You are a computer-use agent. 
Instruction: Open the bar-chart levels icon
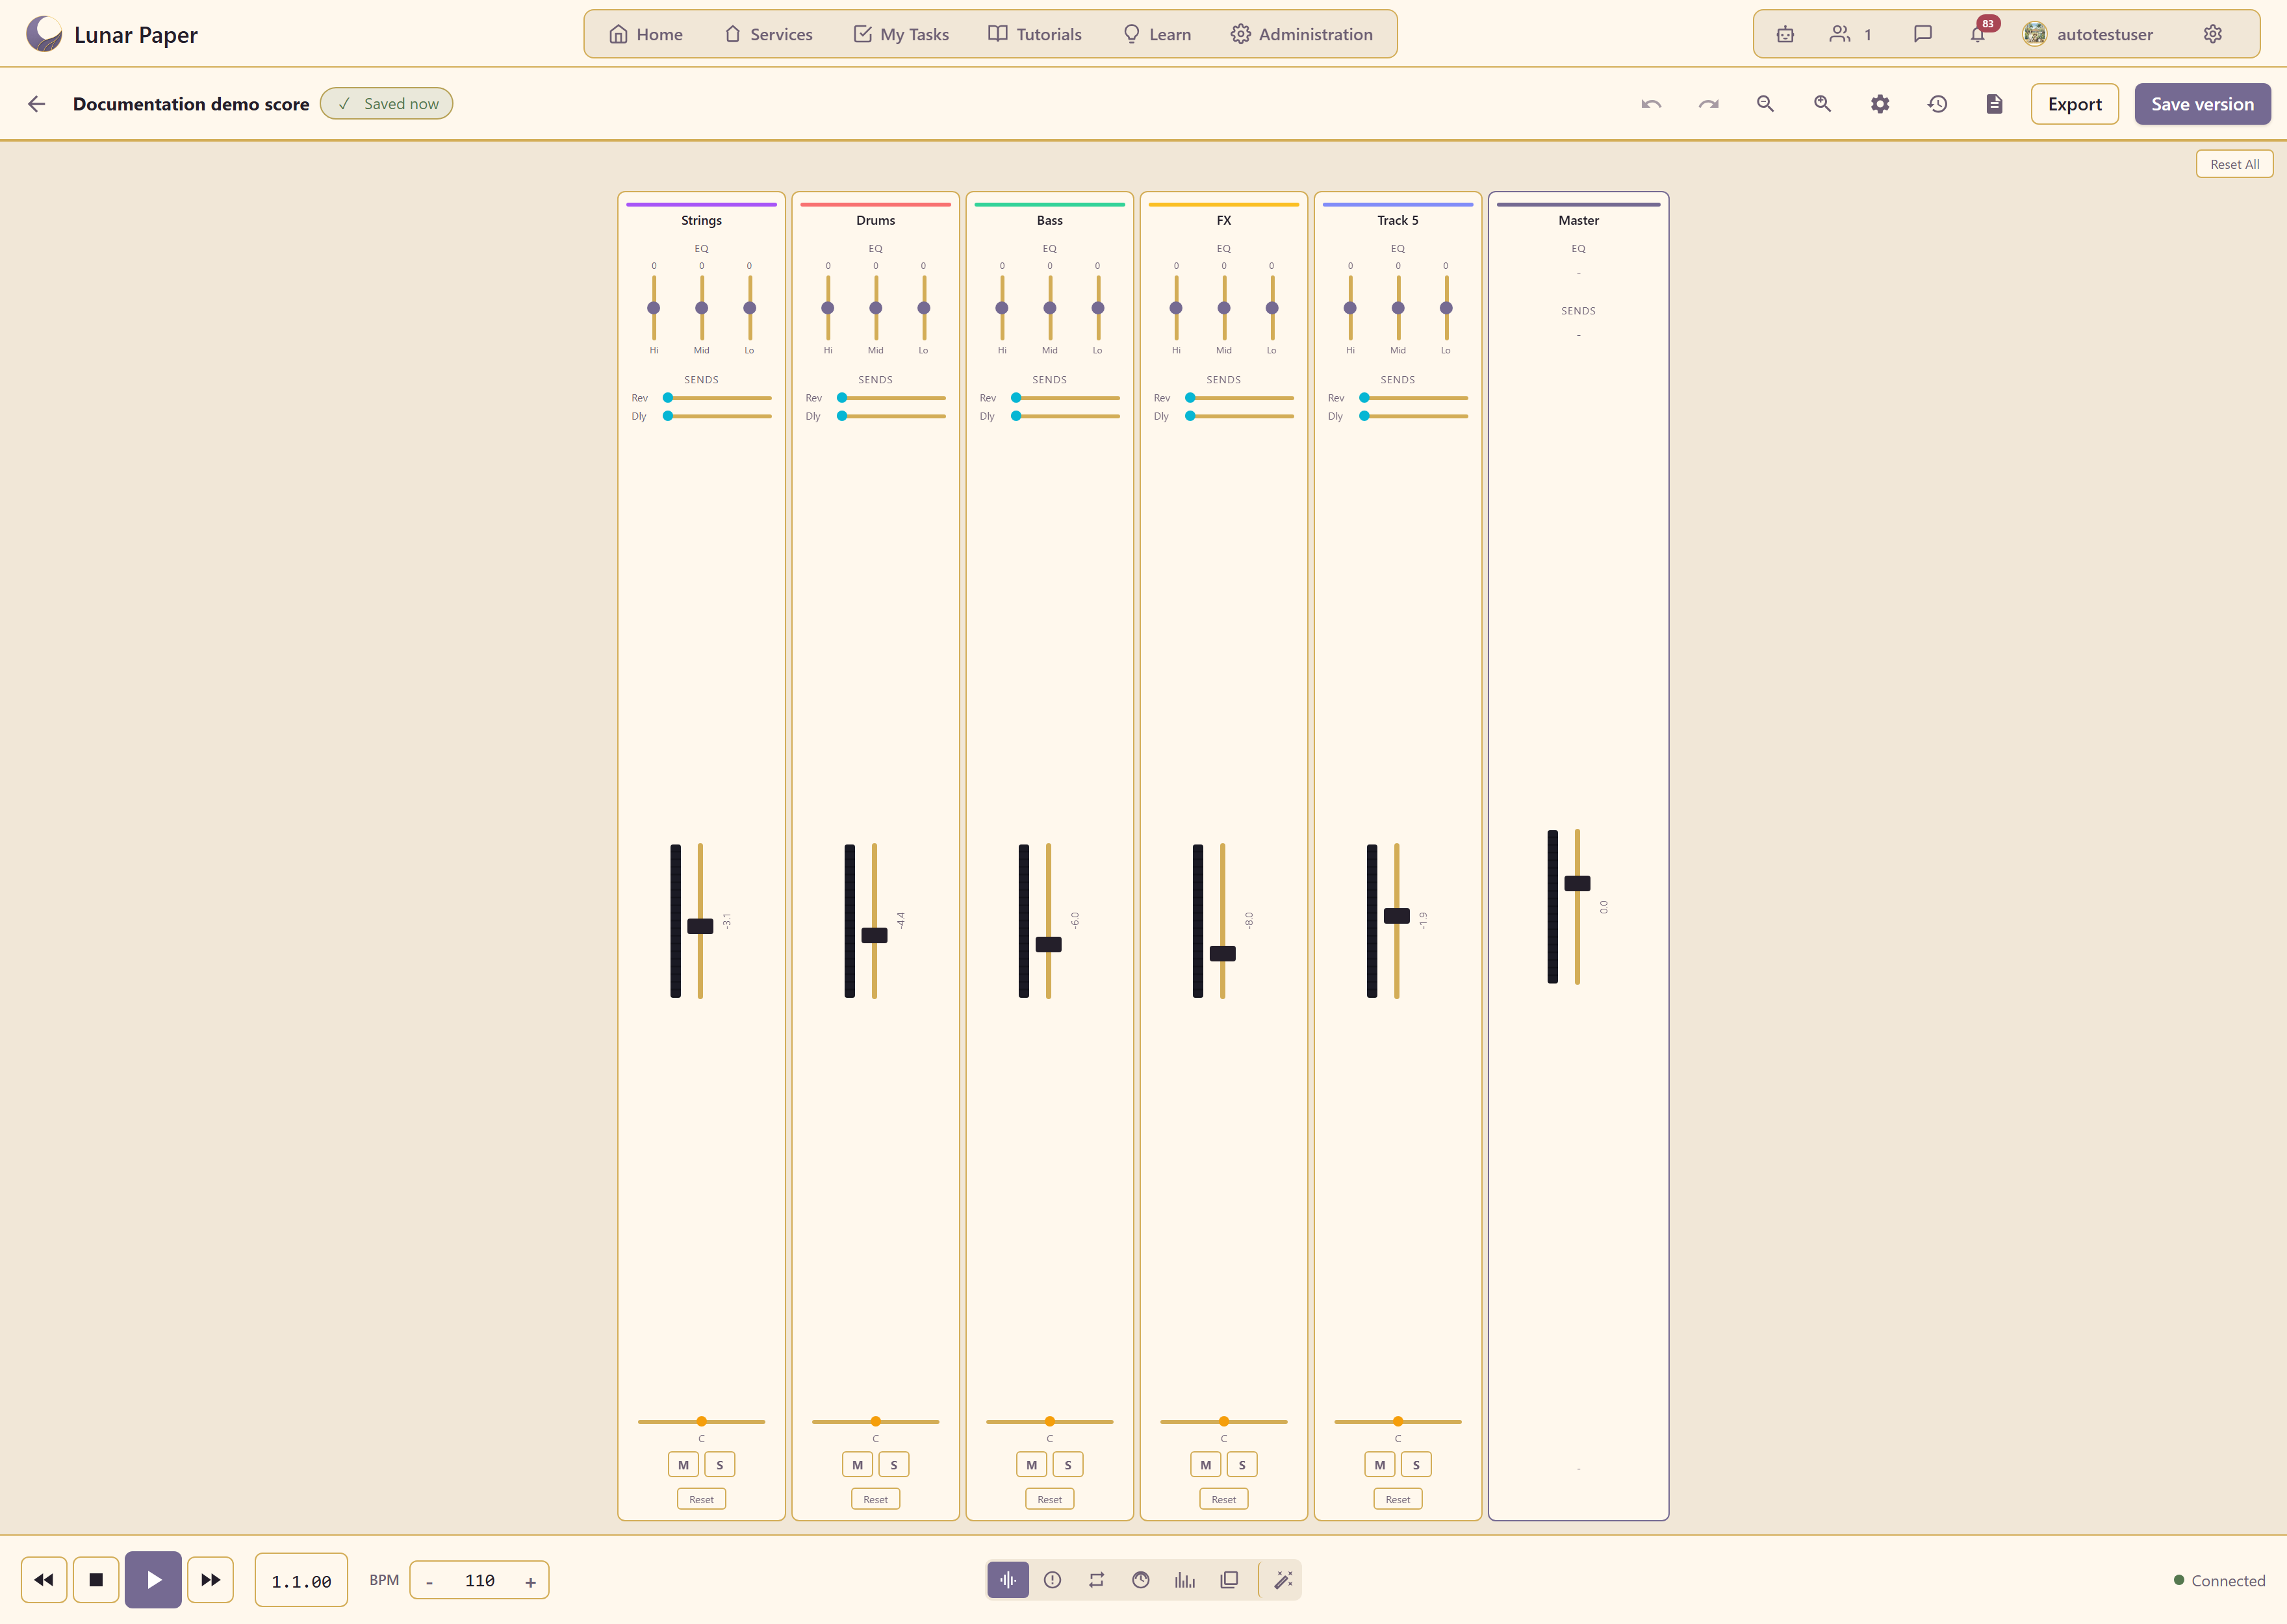[1185, 1580]
